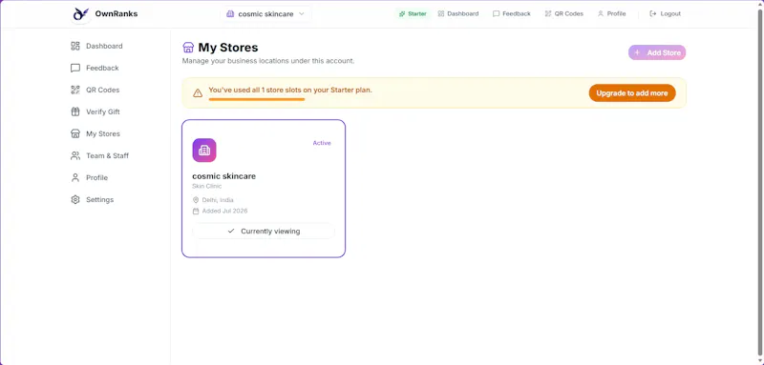Click the Added Jul 2026 text
The height and width of the screenshot is (365, 764).
(x=225, y=211)
